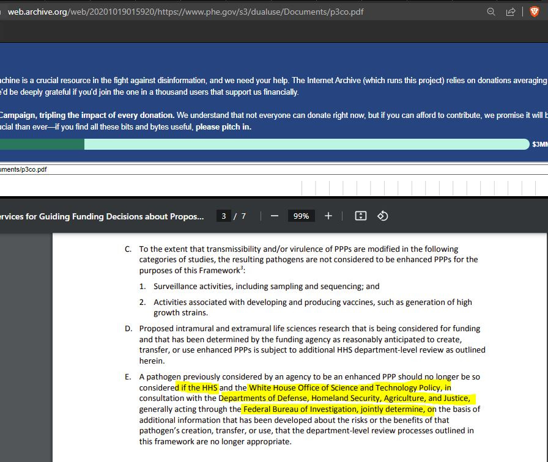Click the address bar URL
This screenshot has height=462, width=548.
[185, 12]
